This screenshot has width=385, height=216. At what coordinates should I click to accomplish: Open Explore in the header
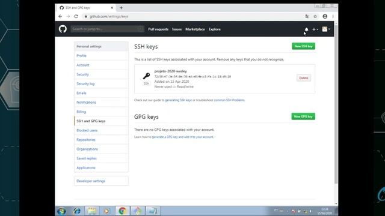point(215,29)
